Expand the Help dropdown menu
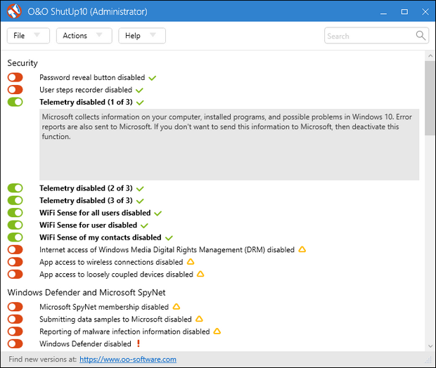The image size is (436, 368). (141, 36)
